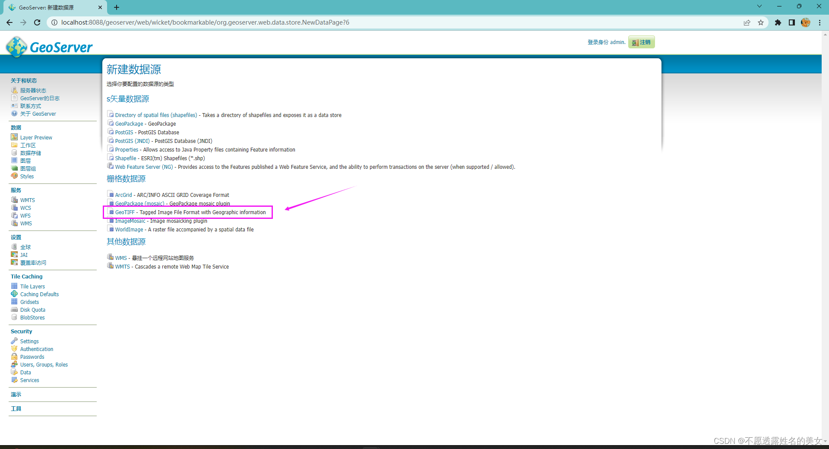The width and height of the screenshot is (829, 449).
Task: Click the Authentication shield icon
Action: pos(14,349)
